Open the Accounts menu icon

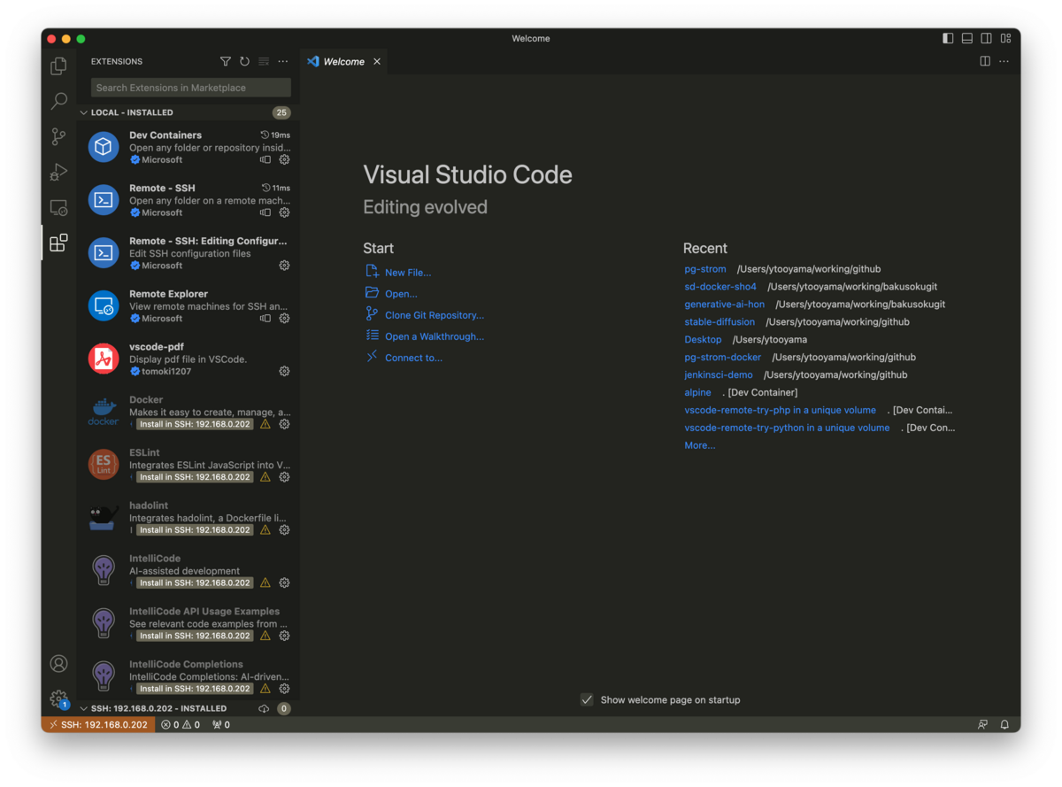[58, 663]
